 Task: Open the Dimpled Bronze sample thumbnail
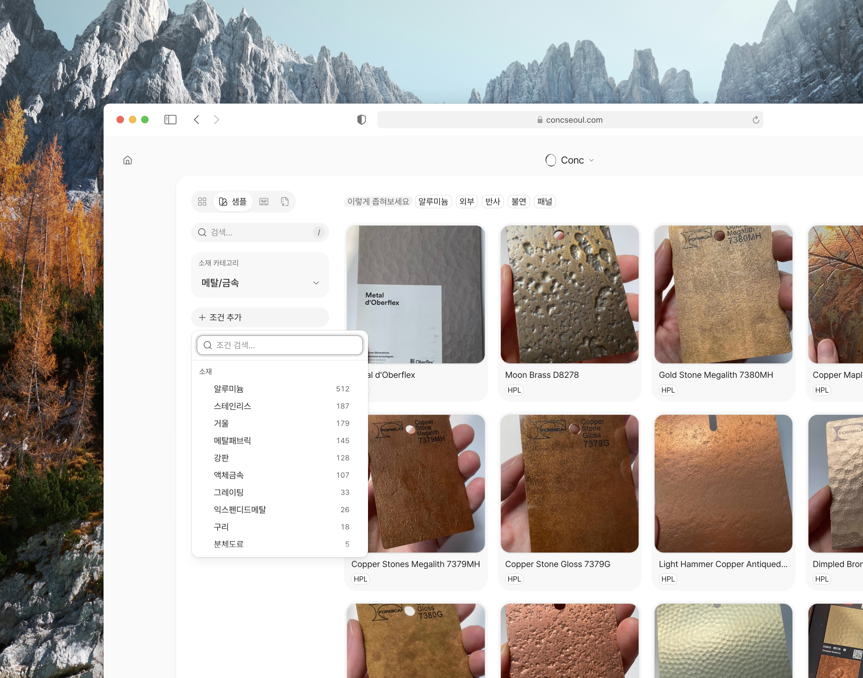(x=836, y=484)
